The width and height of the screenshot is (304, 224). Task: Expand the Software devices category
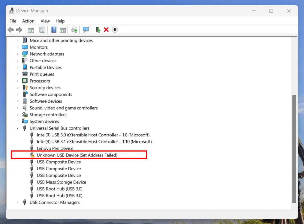pyautogui.click(x=18, y=101)
